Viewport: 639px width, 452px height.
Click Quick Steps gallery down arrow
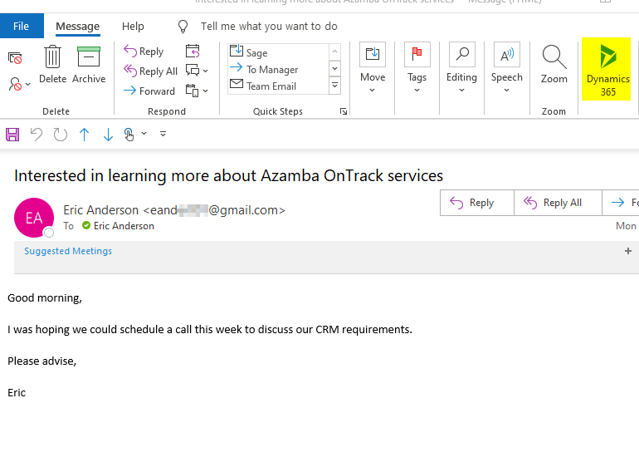point(334,68)
